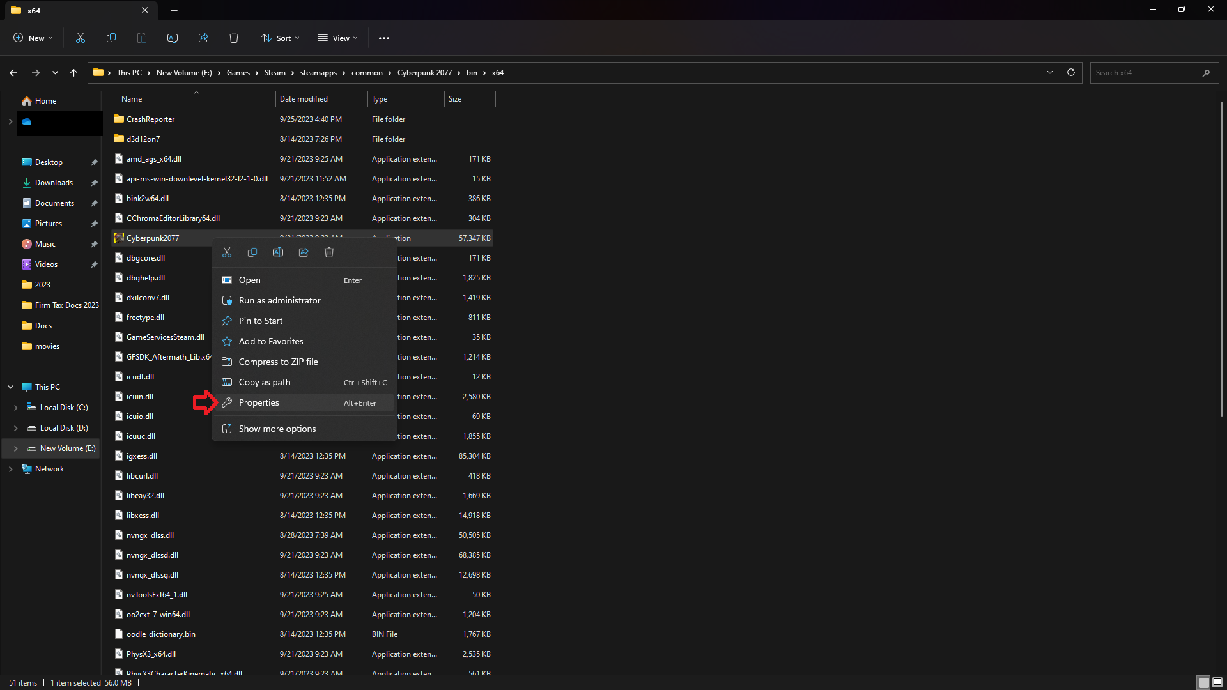
Task: Open the Sort dropdown
Action: pos(280,38)
